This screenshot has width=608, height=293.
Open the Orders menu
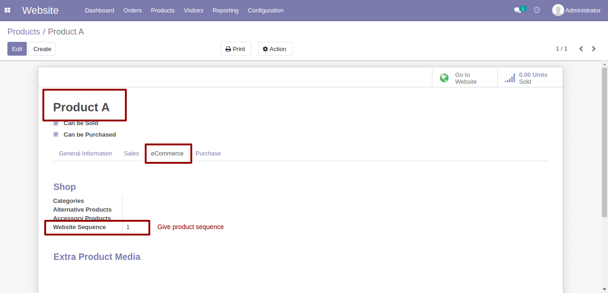[x=133, y=10]
